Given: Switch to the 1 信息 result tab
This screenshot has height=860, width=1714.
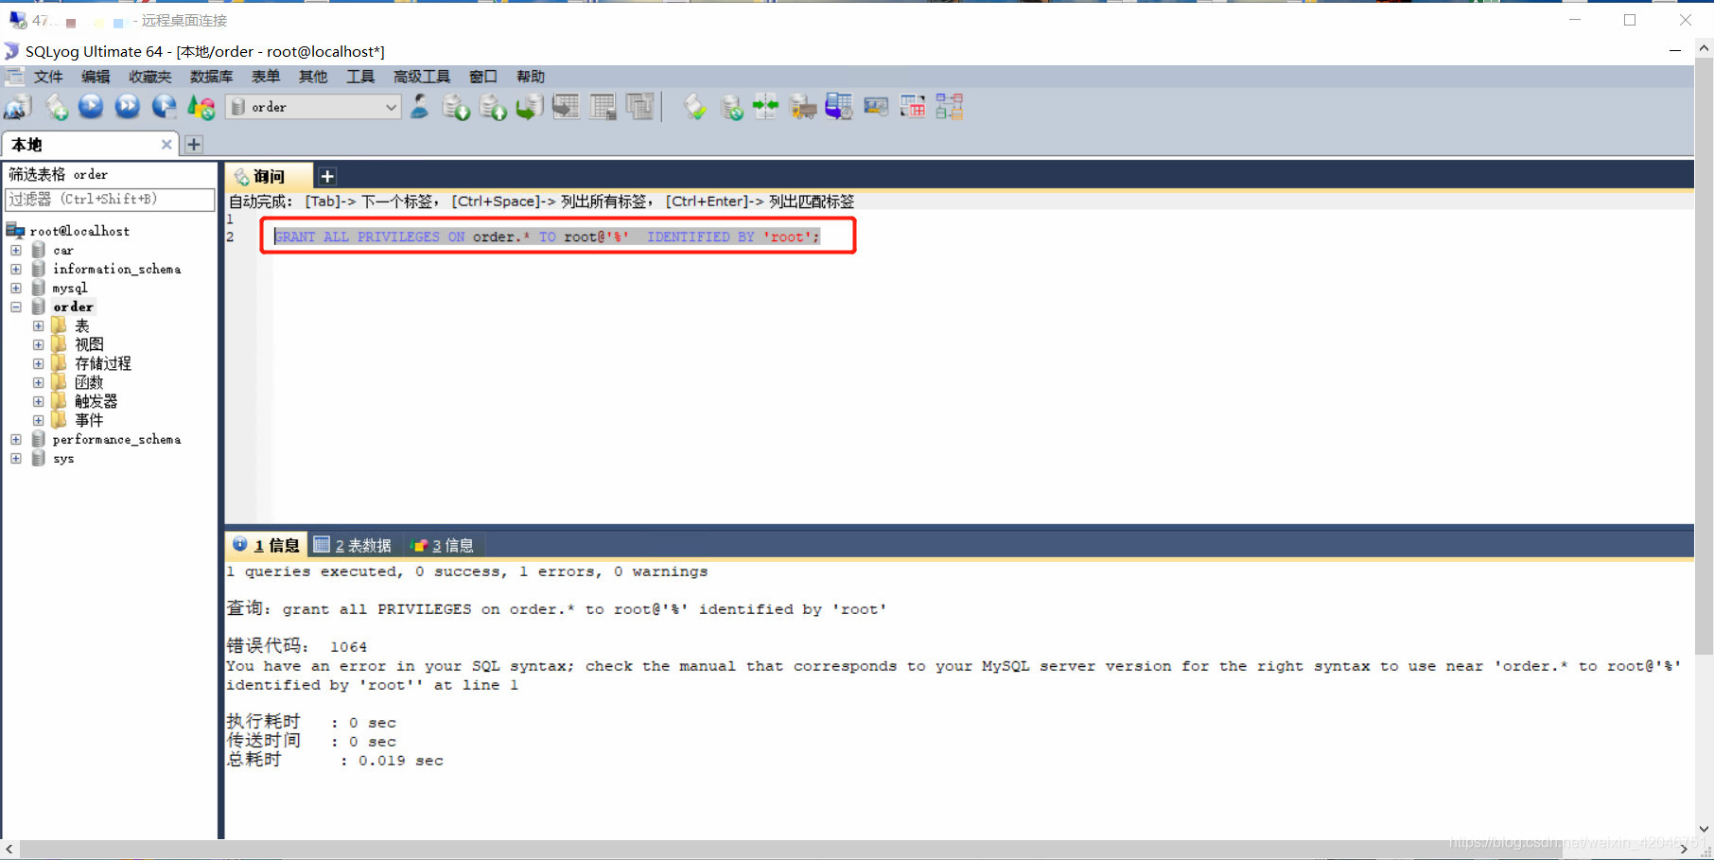Looking at the screenshot, I should click(x=266, y=545).
